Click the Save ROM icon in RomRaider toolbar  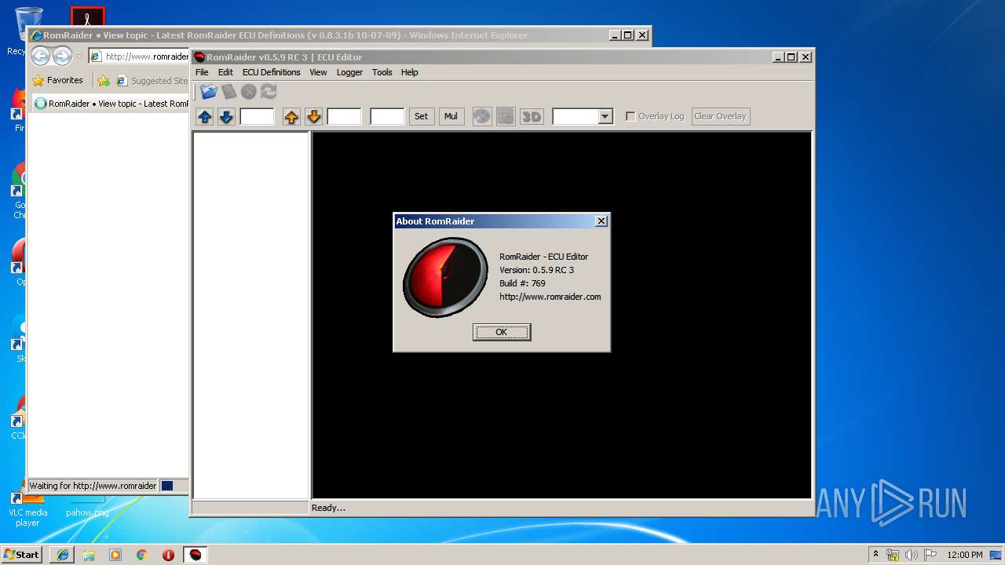pyautogui.click(x=228, y=92)
